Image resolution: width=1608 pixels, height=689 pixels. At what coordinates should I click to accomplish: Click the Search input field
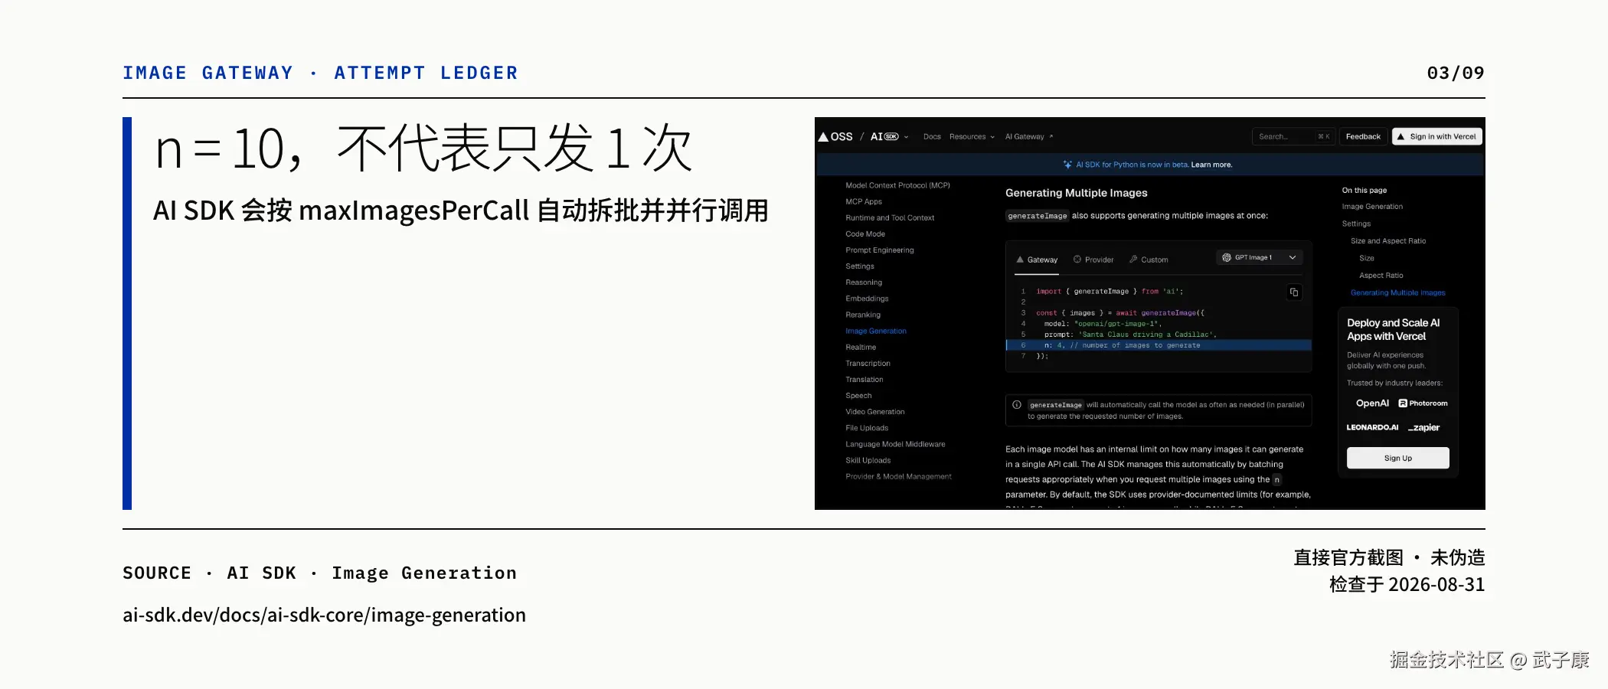pos(1293,136)
